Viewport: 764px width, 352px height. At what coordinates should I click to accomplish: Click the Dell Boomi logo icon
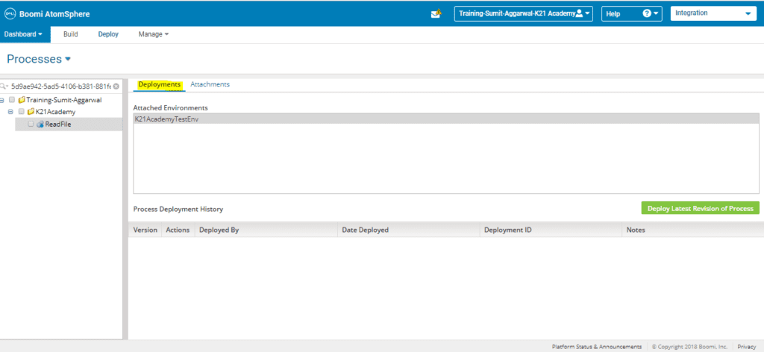pyautogui.click(x=10, y=14)
